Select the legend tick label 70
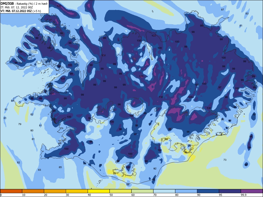Image resolution: width=263 pixels, height=197 pixels. [155, 195]
